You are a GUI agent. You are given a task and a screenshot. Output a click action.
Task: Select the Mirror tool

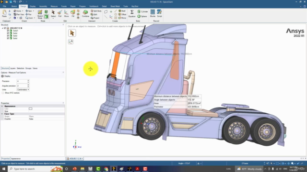point(122,18)
